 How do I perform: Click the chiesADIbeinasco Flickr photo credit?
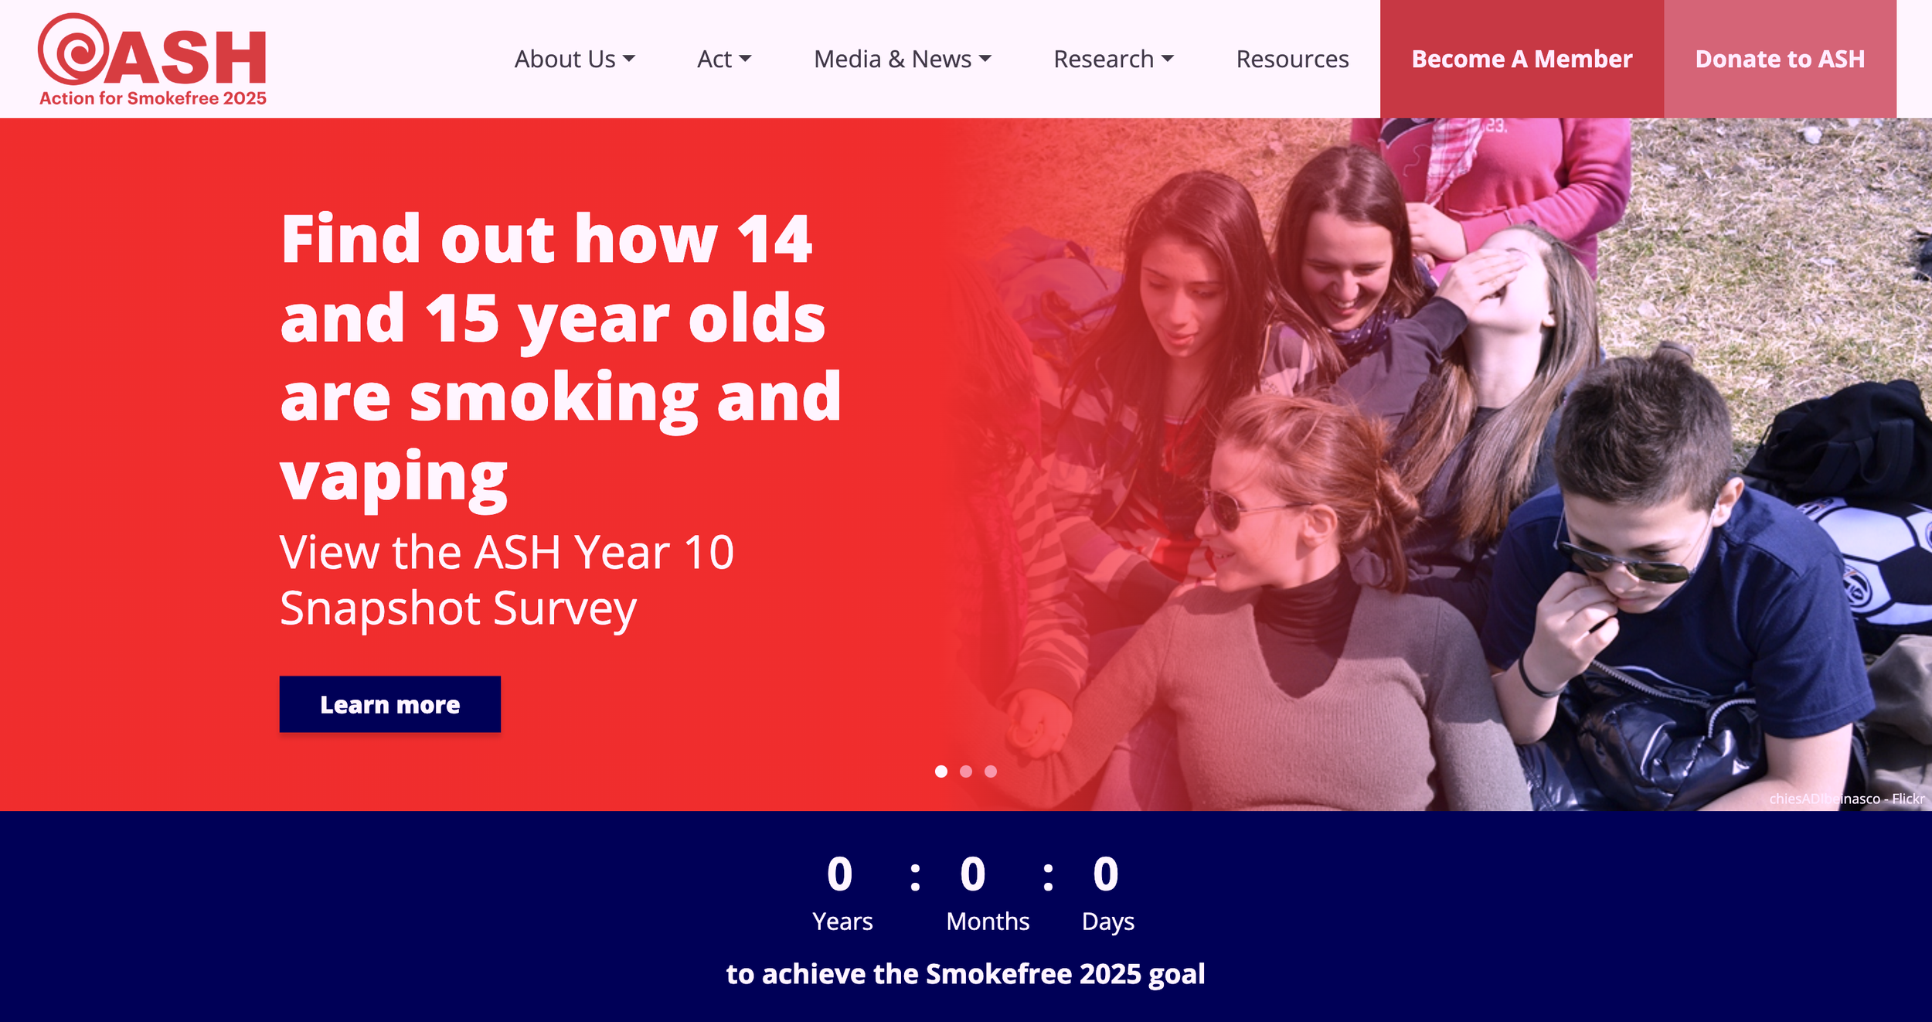[x=1846, y=799]
